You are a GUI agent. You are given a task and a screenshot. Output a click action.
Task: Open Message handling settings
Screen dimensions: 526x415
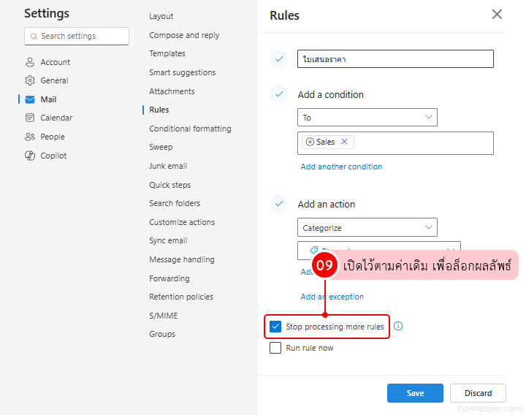[x=182, y=259]
